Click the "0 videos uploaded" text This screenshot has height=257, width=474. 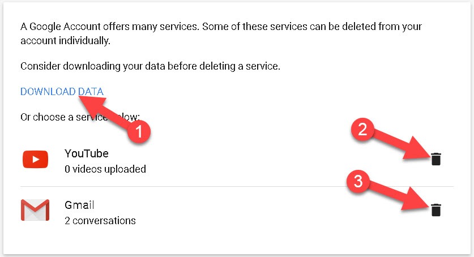[105, 169]
